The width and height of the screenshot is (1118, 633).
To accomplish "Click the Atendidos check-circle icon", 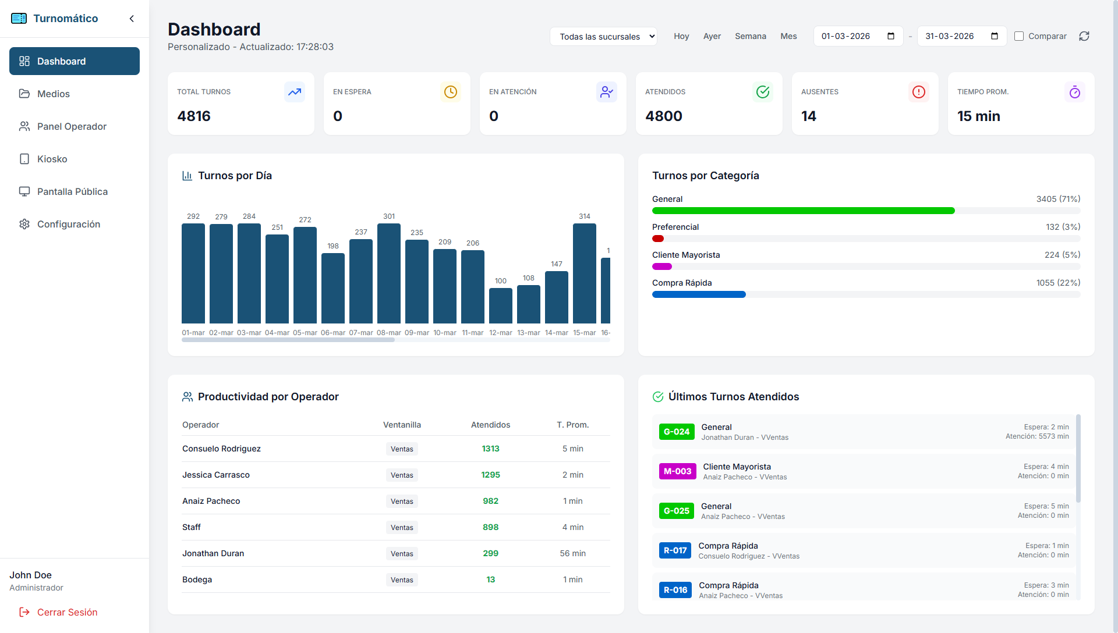I will click(763, 92).
